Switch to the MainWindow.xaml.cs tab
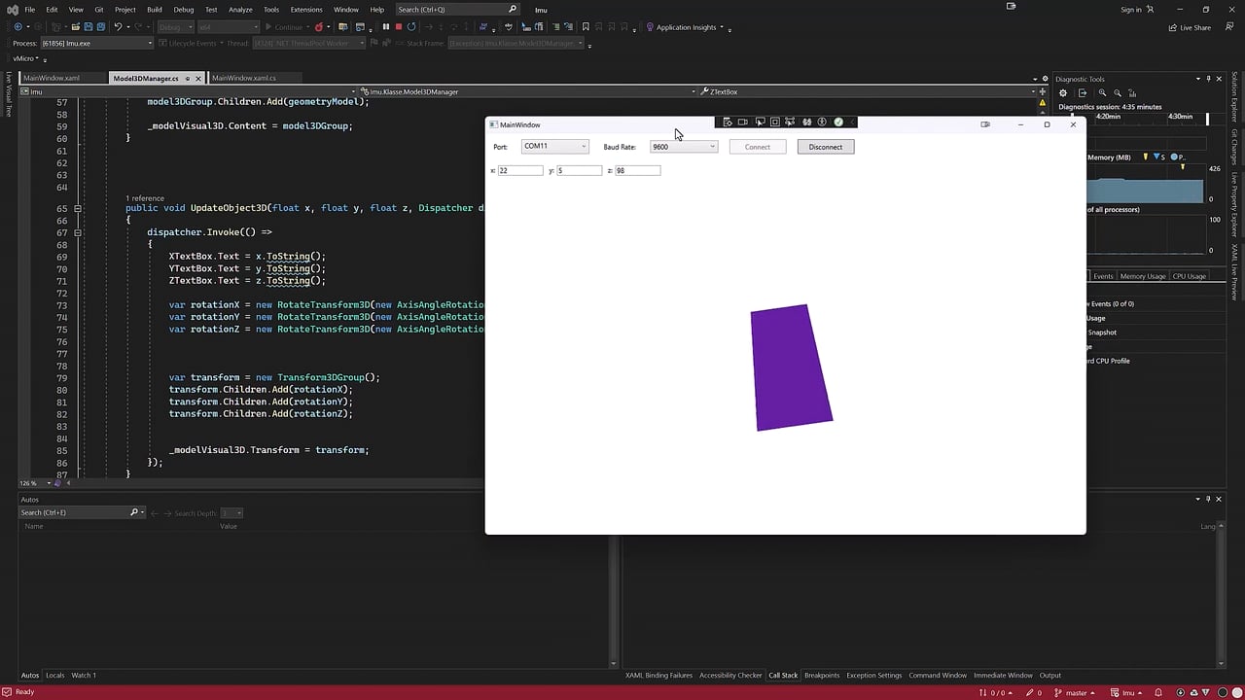The width and height of the screenshot is (1245, 700). [x=244, y=78]
